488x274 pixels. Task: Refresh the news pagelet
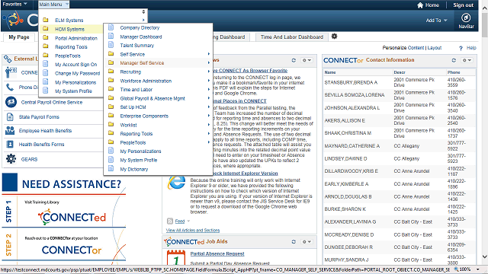pos(294,60)
